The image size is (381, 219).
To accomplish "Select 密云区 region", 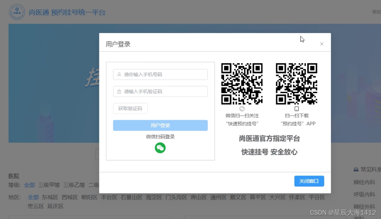I will pyautogui.click(x=36, y=206).
